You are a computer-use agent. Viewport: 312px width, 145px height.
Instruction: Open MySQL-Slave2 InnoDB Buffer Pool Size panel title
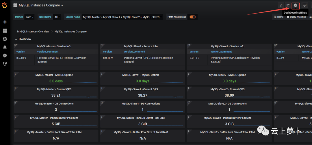pos(227,118)
